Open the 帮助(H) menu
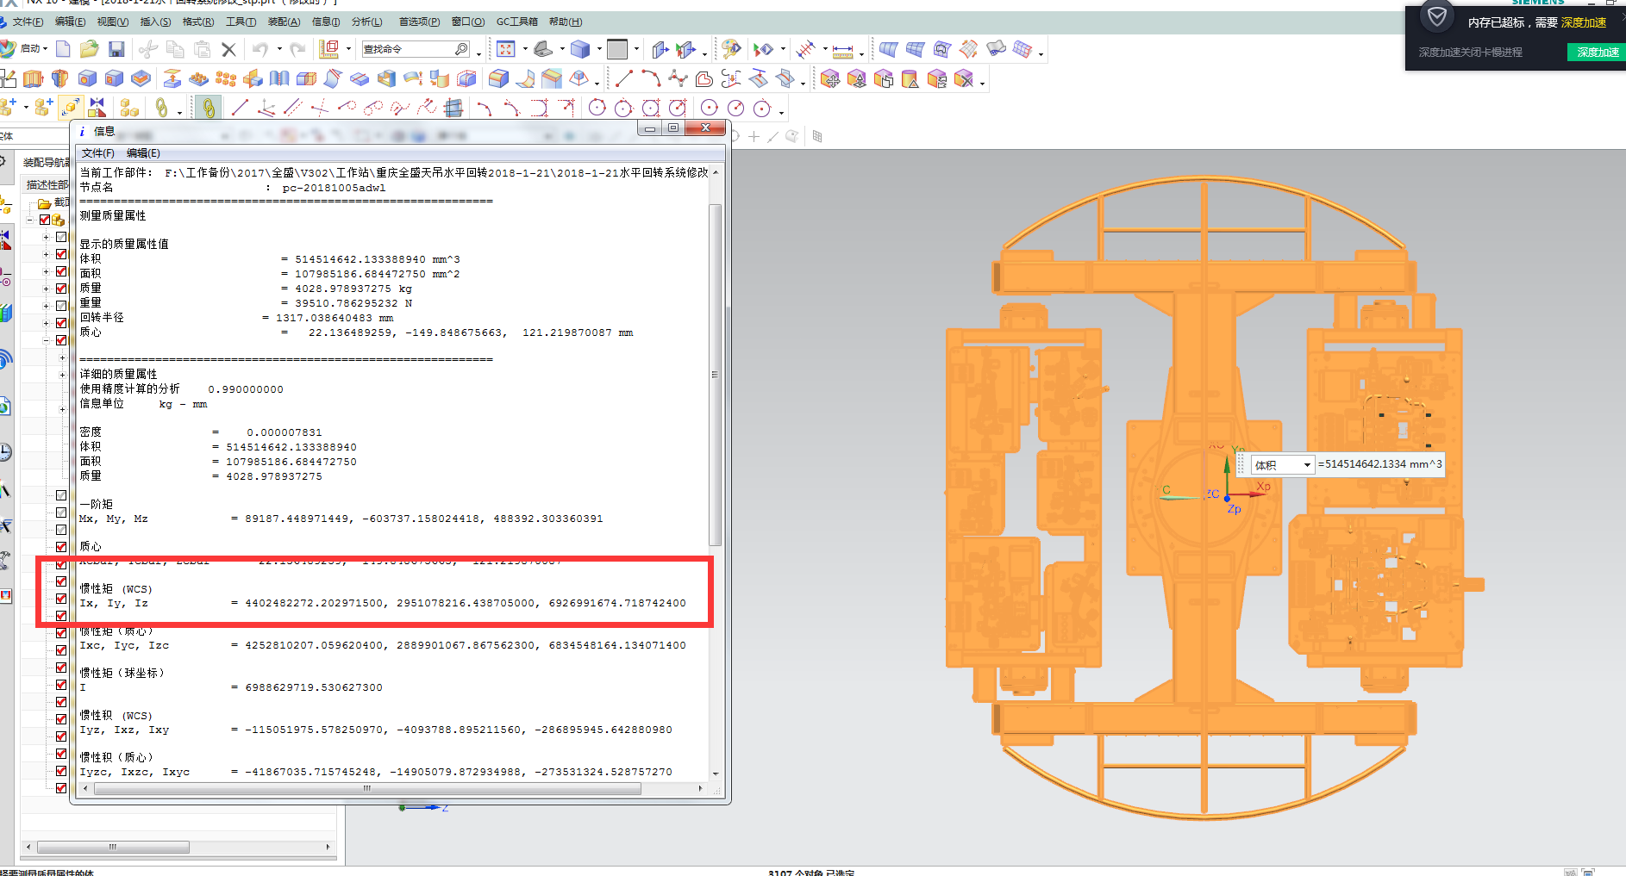The image size is (1626, 876). pyautogui.click(x=566, y=22)
